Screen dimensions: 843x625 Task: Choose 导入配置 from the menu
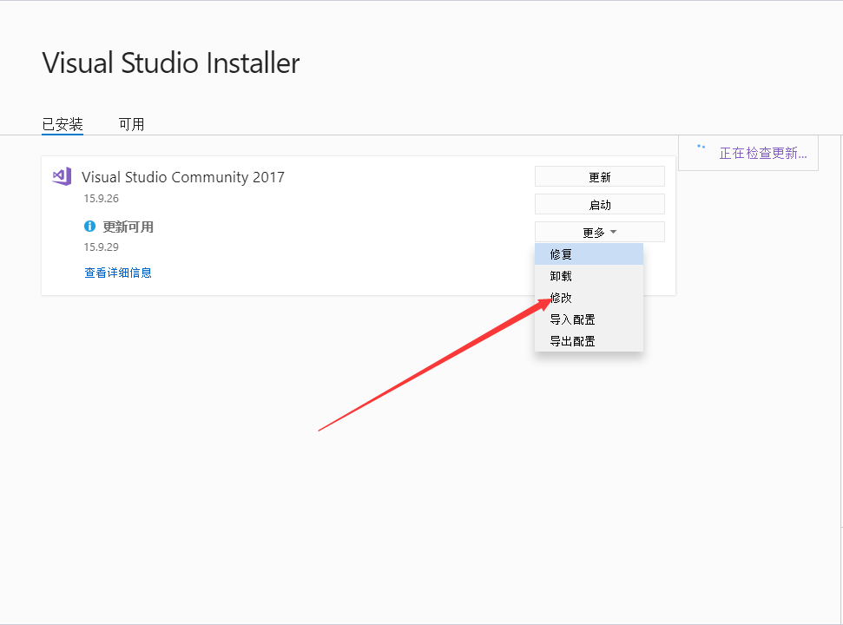point(589,319)
